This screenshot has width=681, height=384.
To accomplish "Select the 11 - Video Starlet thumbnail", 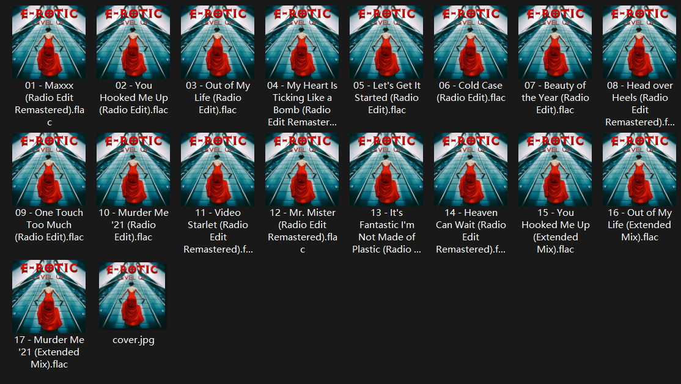I will 218,169.
